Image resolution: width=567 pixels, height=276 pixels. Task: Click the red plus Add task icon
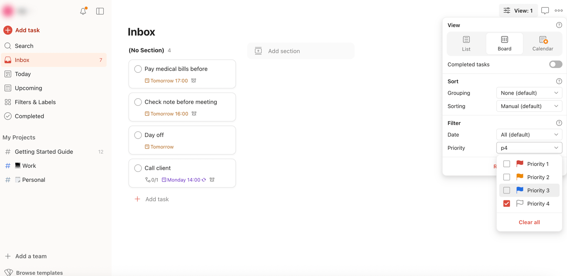tap(8, 30)
